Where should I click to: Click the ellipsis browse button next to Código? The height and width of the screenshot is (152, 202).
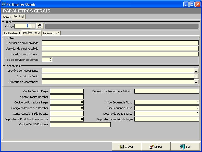tap(33, 26)
